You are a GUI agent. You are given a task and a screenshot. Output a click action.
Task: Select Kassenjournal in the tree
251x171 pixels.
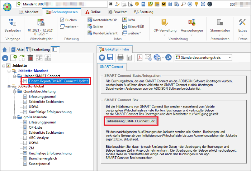point(39,163)
